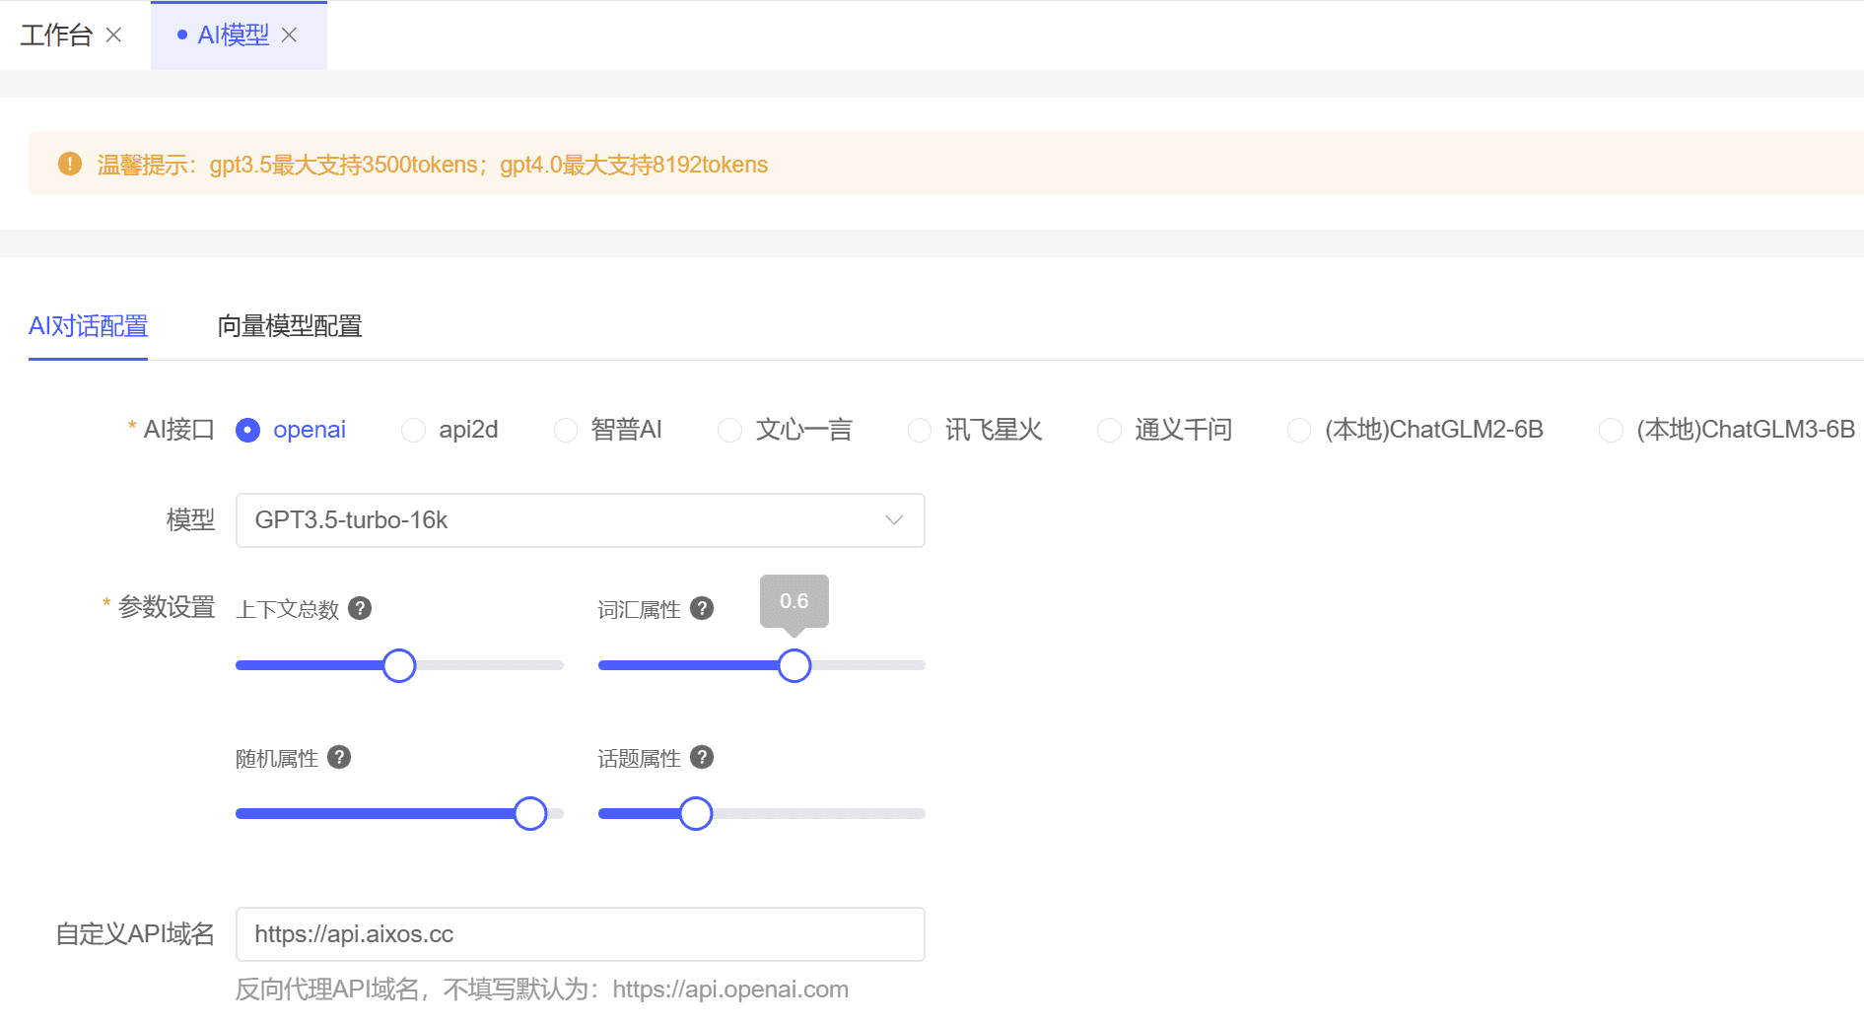The width and height of the screenshot is (1864, 1024).
Task: Click the 0.6 slider tooltip
Action: 794,601
